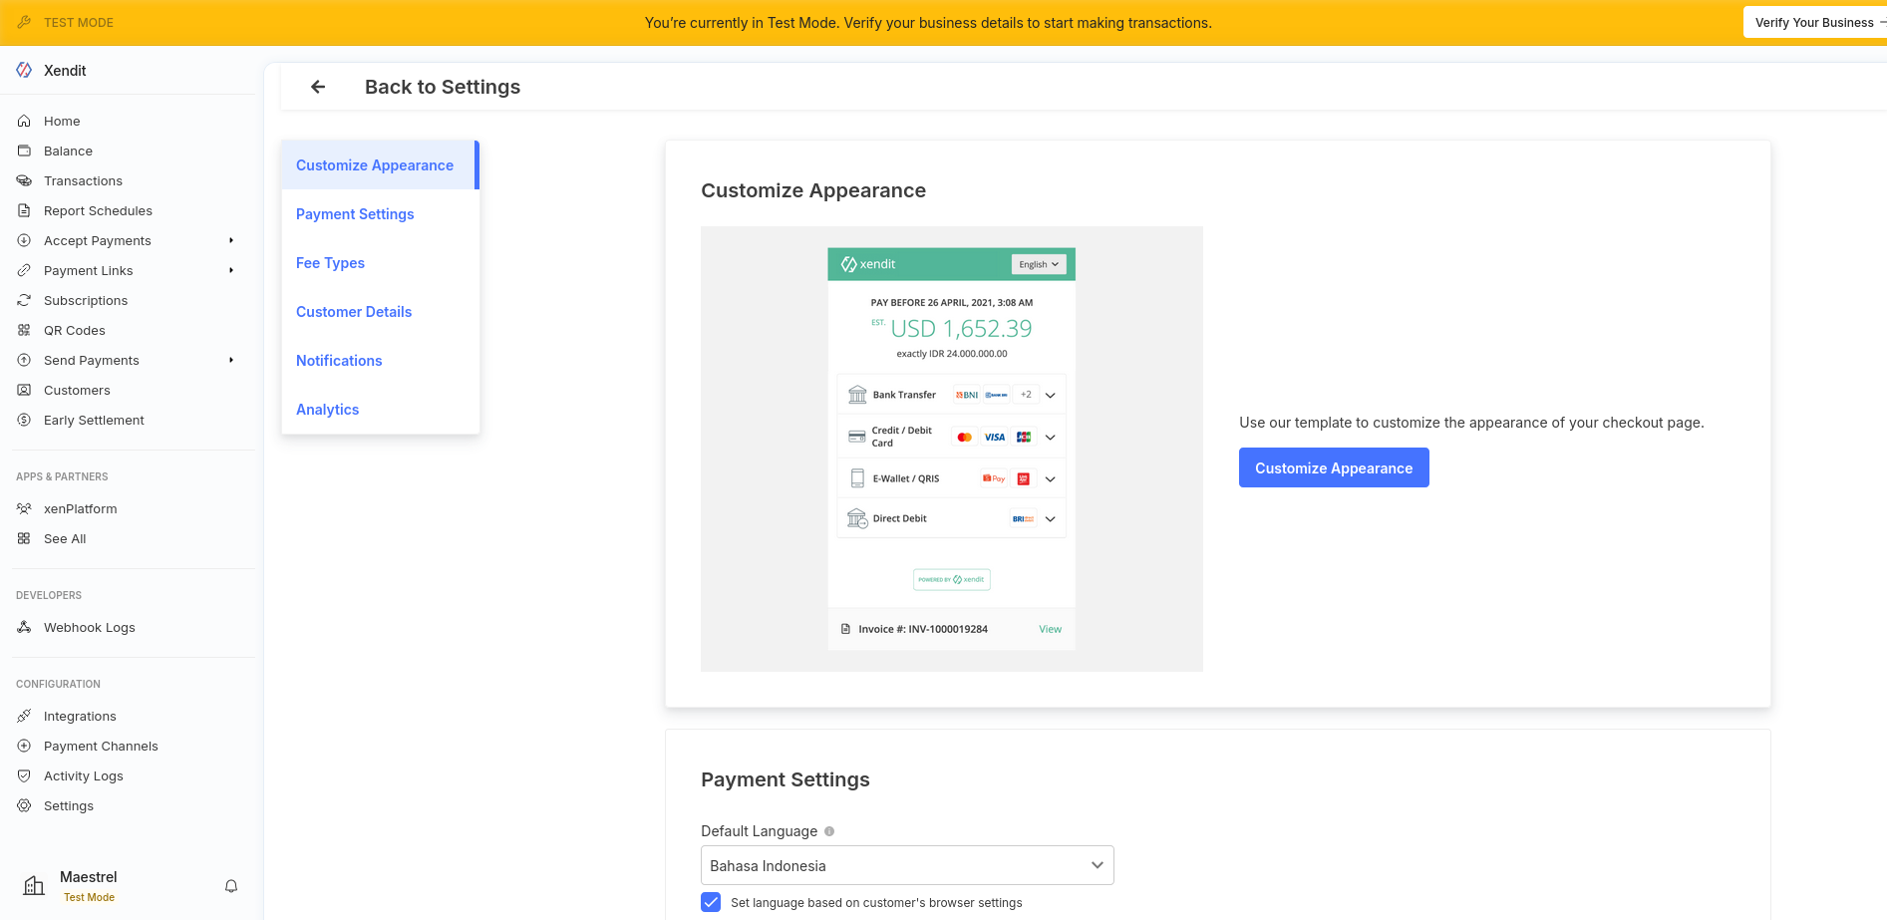Uncheck set language by browser settings
The width and height of the screenshot is (1887, 920).
[x=711, y=902]
